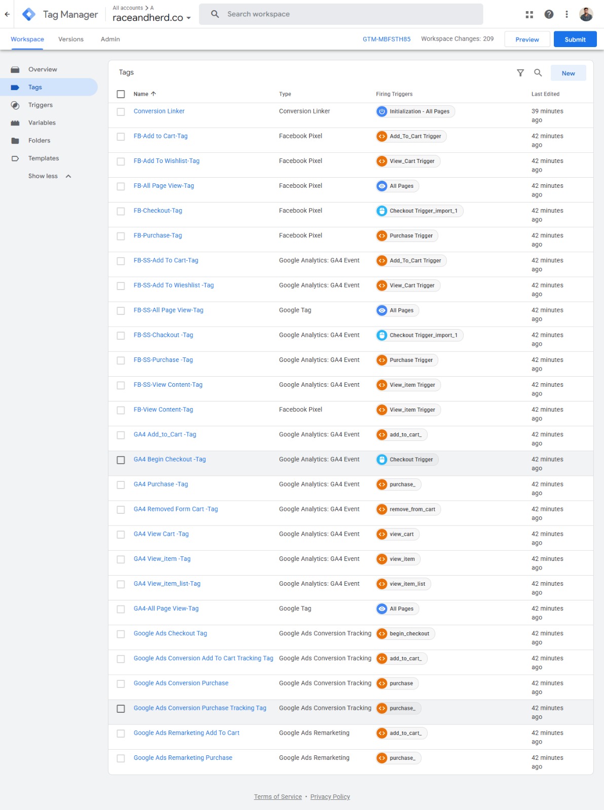Viewport: 604px width, 810px height.
Task: Open FB-SS-Chackout -Tag link
Action: (x=163, y=335)
